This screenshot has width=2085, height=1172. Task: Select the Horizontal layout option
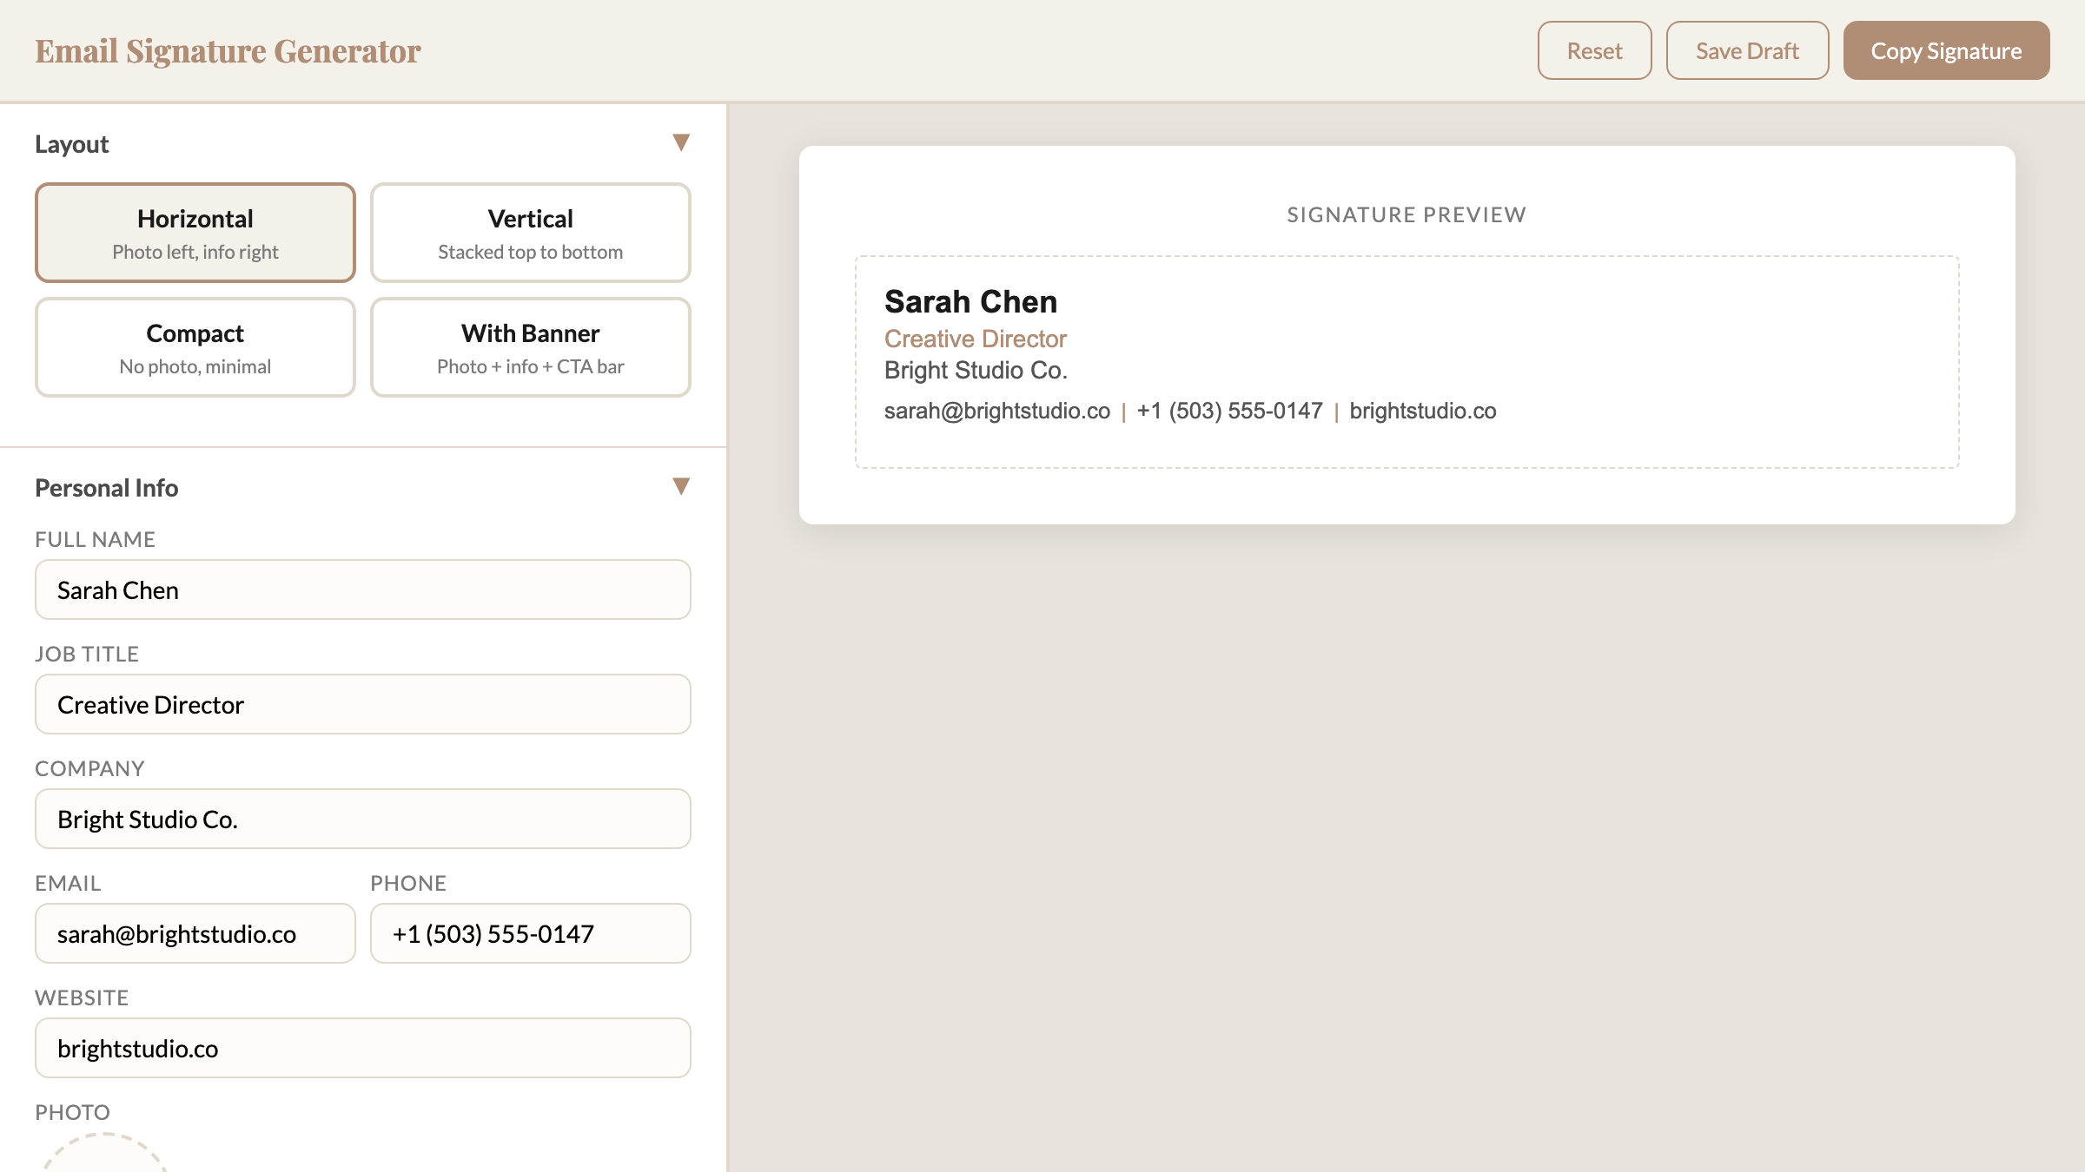tap(195, 233)
